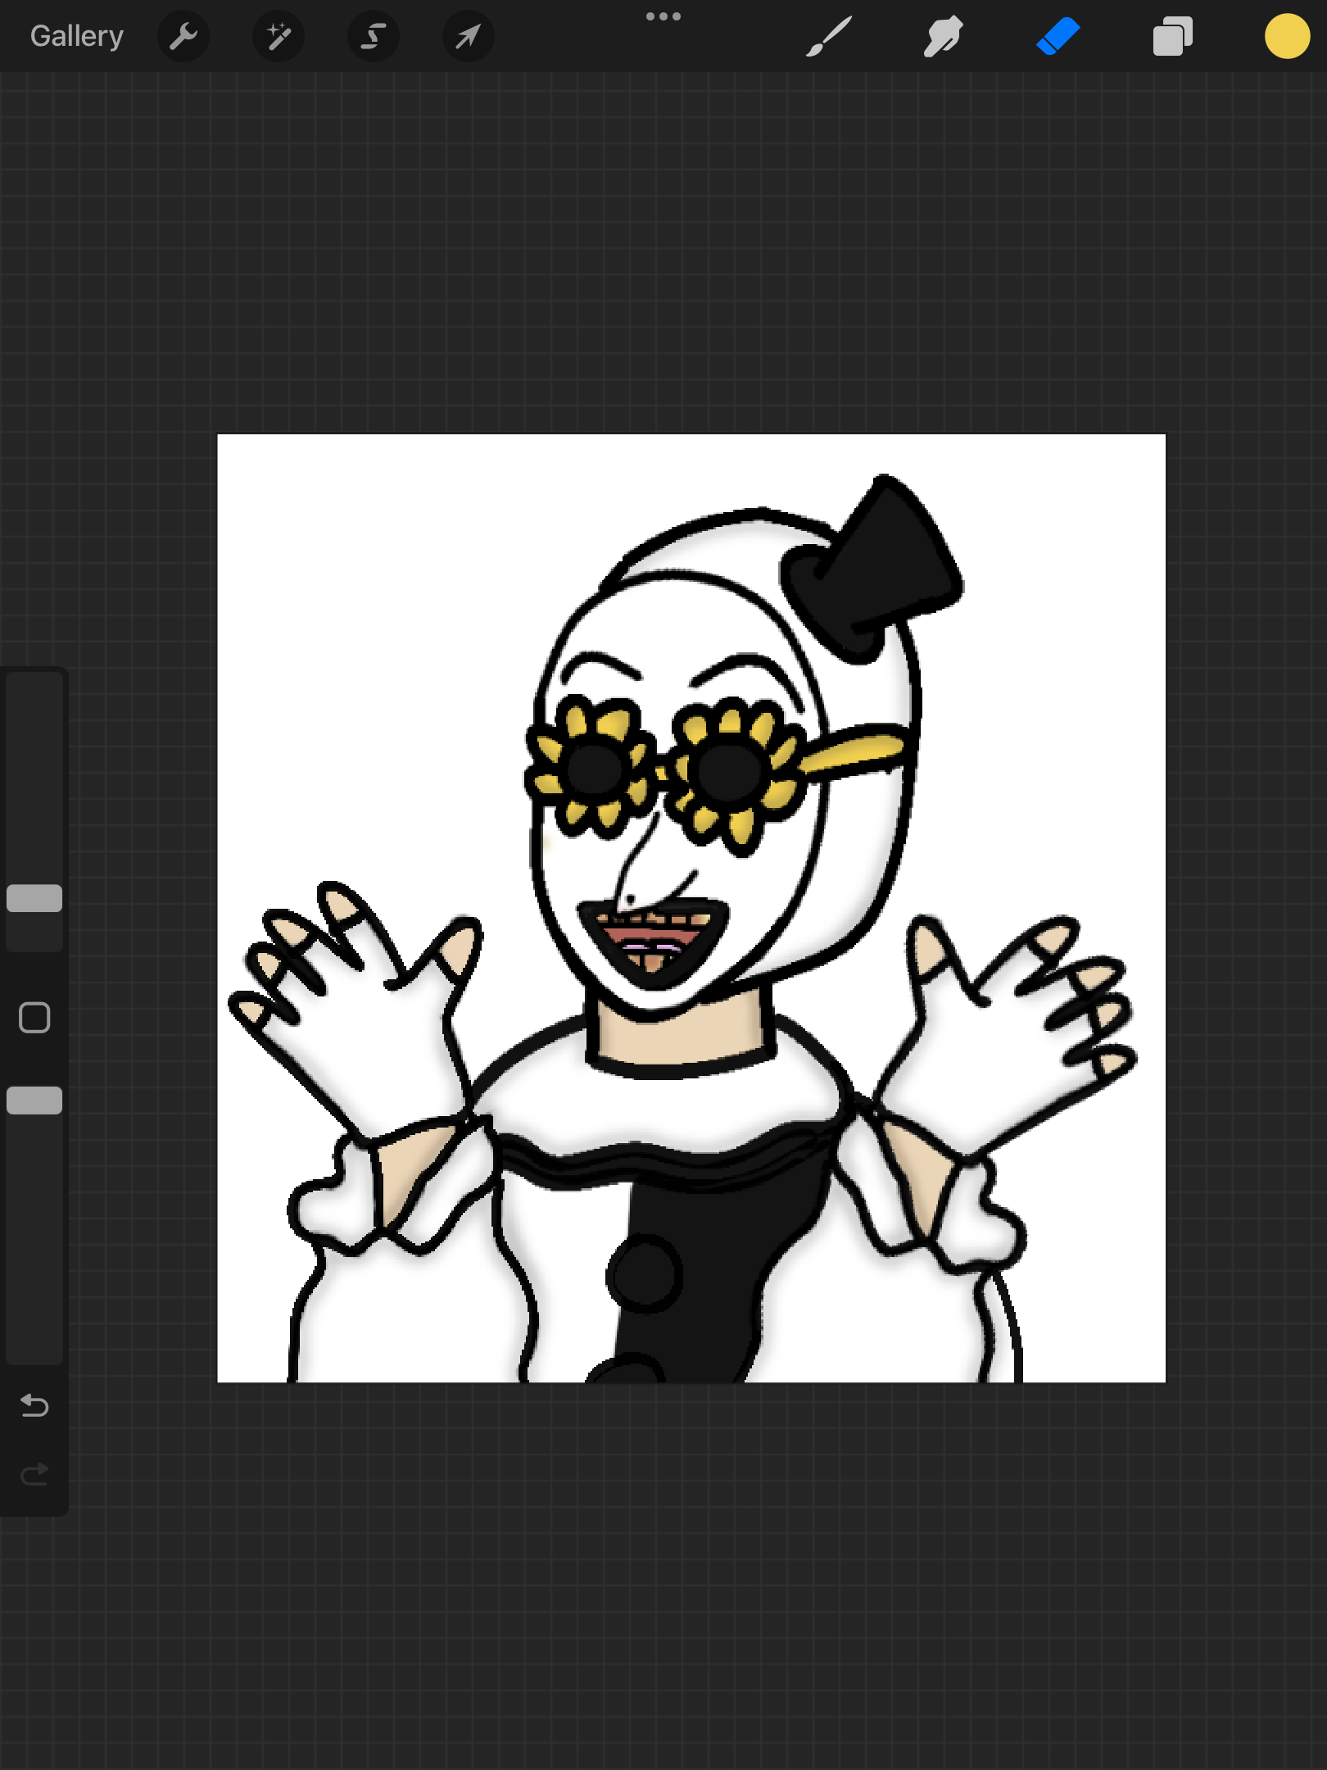Tap the black top hat on canvas

[874, 569]
